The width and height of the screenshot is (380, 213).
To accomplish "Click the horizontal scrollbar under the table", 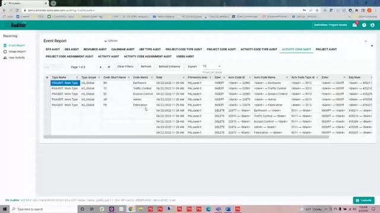I will [x=186, y=137].
